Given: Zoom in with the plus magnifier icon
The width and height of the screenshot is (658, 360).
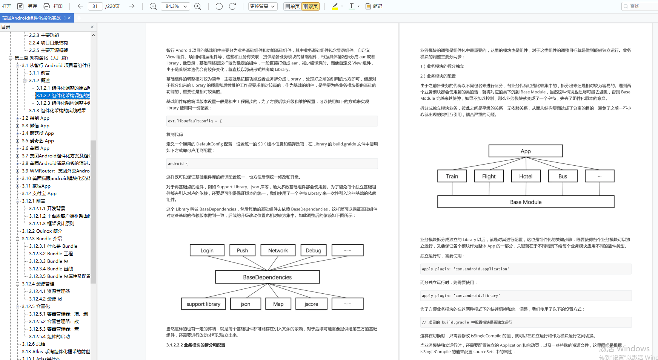Looking at the screenshot, I should [198, 6].
